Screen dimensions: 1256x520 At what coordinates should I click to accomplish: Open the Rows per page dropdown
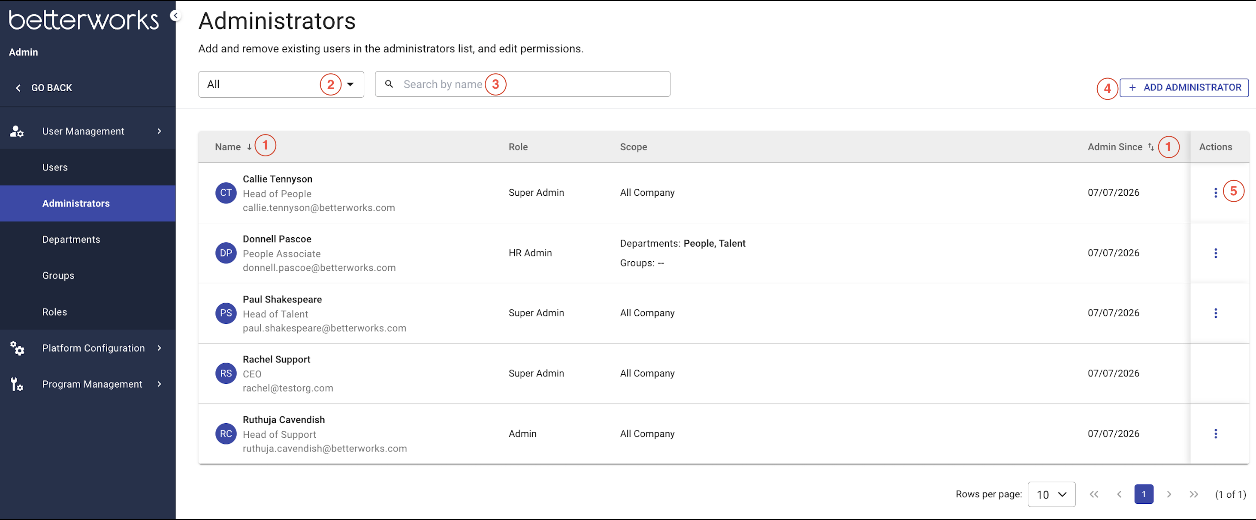1051,495
